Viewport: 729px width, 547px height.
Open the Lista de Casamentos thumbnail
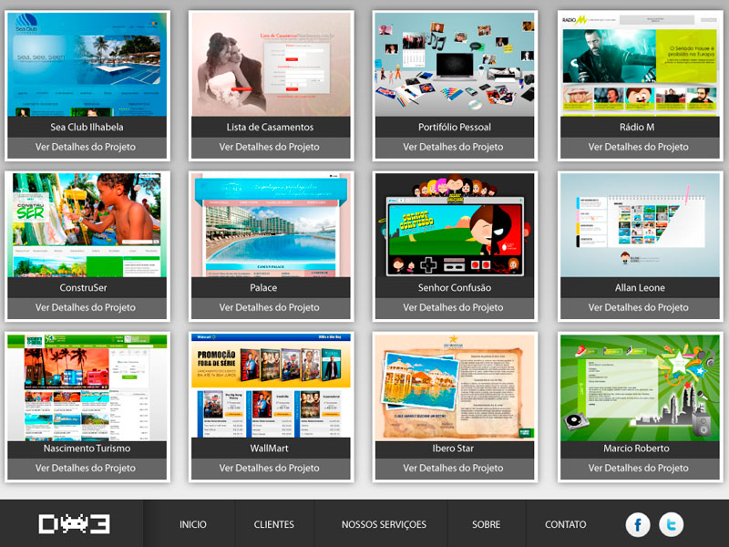pyautogui.click(x=271, y=65)
